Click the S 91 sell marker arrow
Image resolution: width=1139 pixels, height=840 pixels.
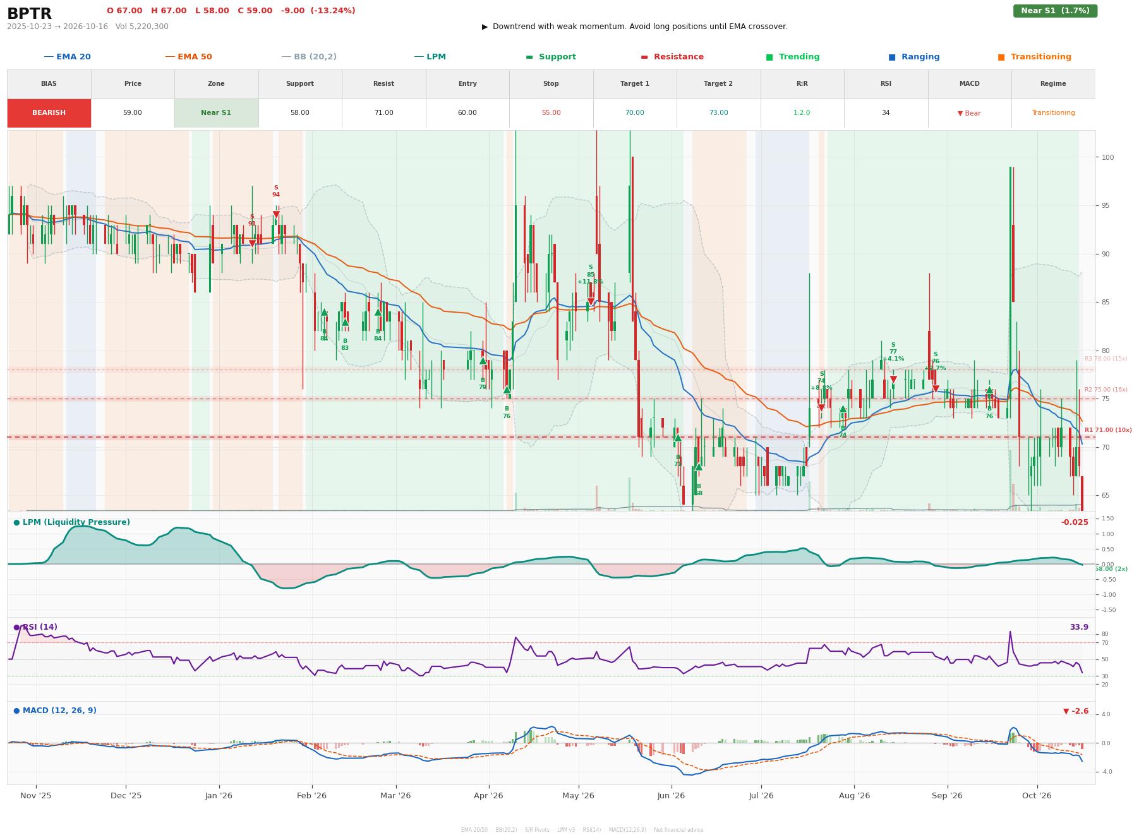(252, 244)
